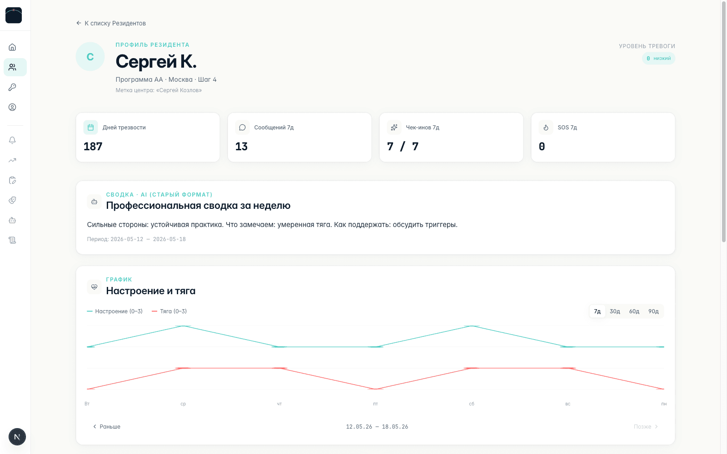This screenshot has width=727, height=454.
Task: Click the chat bubble icon on Сообщений 7д card
Action: [x=242, y=128]
